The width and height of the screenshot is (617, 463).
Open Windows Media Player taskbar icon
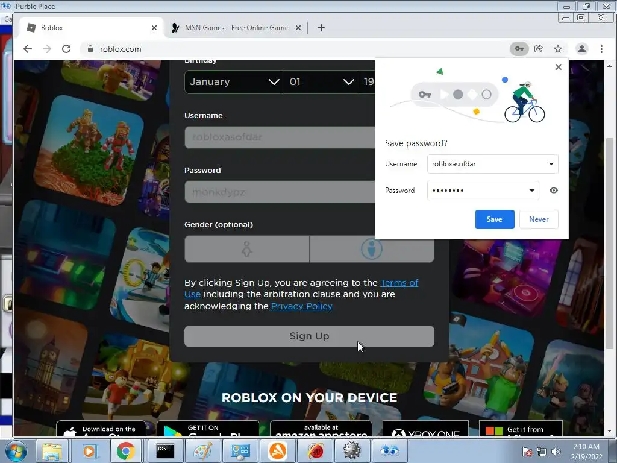pos(89,451)
